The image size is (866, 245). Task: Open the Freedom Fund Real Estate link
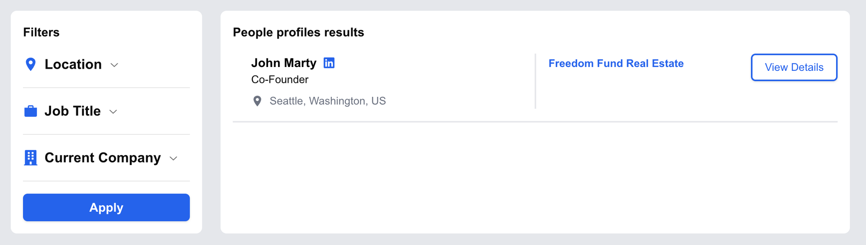616,64
